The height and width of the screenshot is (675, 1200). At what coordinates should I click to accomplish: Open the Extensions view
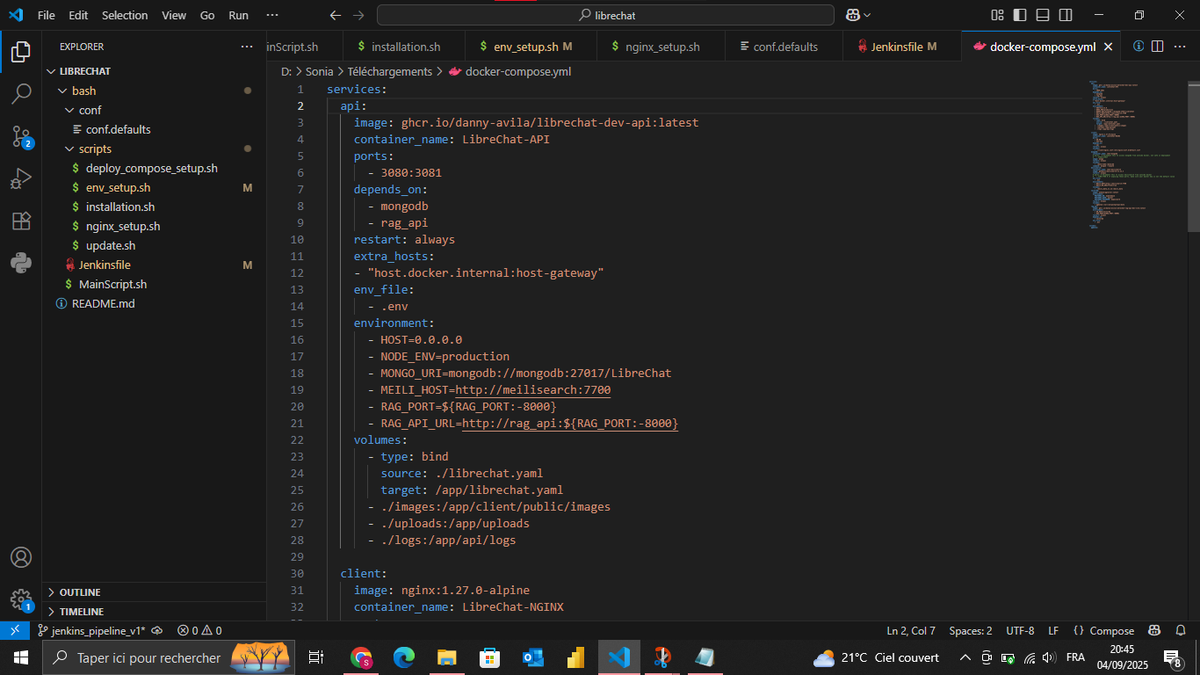click(x=21, y=221)
